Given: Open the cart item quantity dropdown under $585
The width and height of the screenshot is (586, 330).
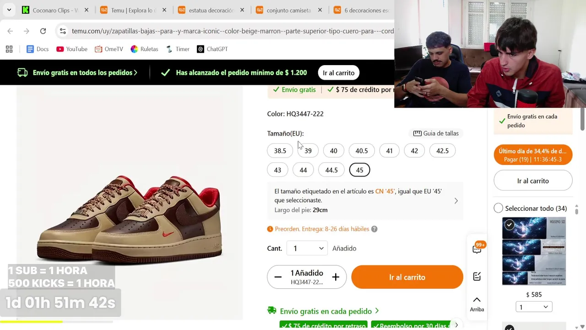Looking at the screenshot, I should (534, 307).
